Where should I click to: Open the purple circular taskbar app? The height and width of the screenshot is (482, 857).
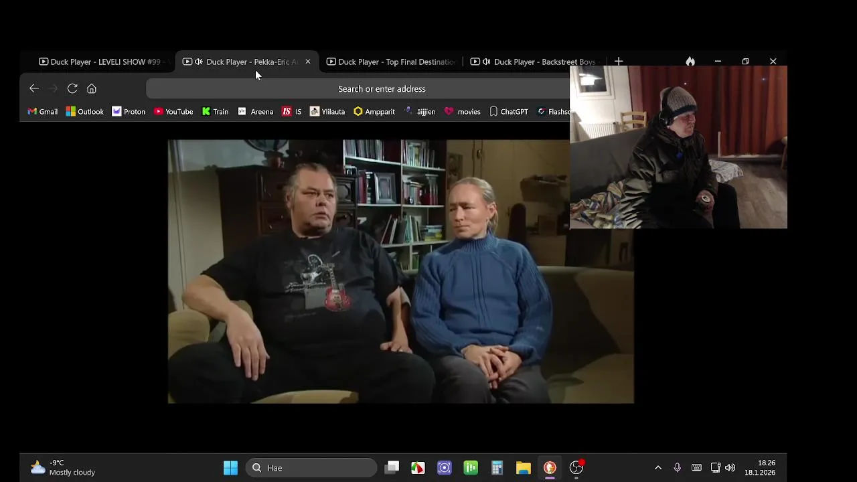[445, 468]
